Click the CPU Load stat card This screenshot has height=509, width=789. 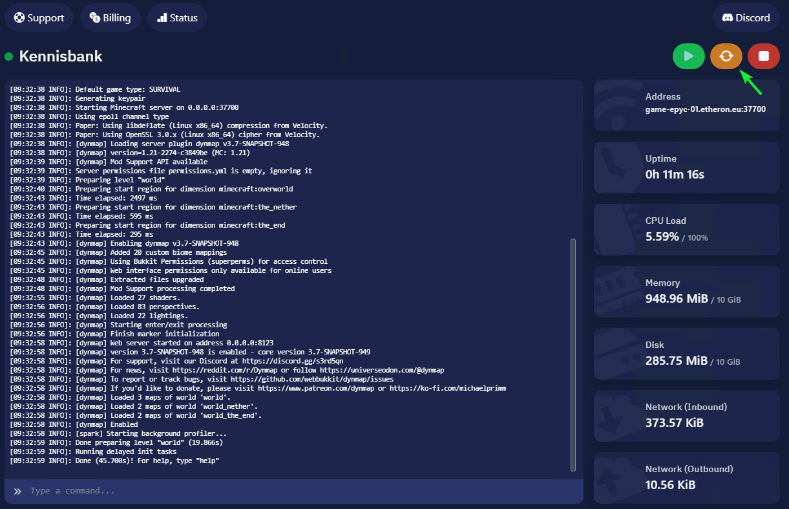click(686, 229)
